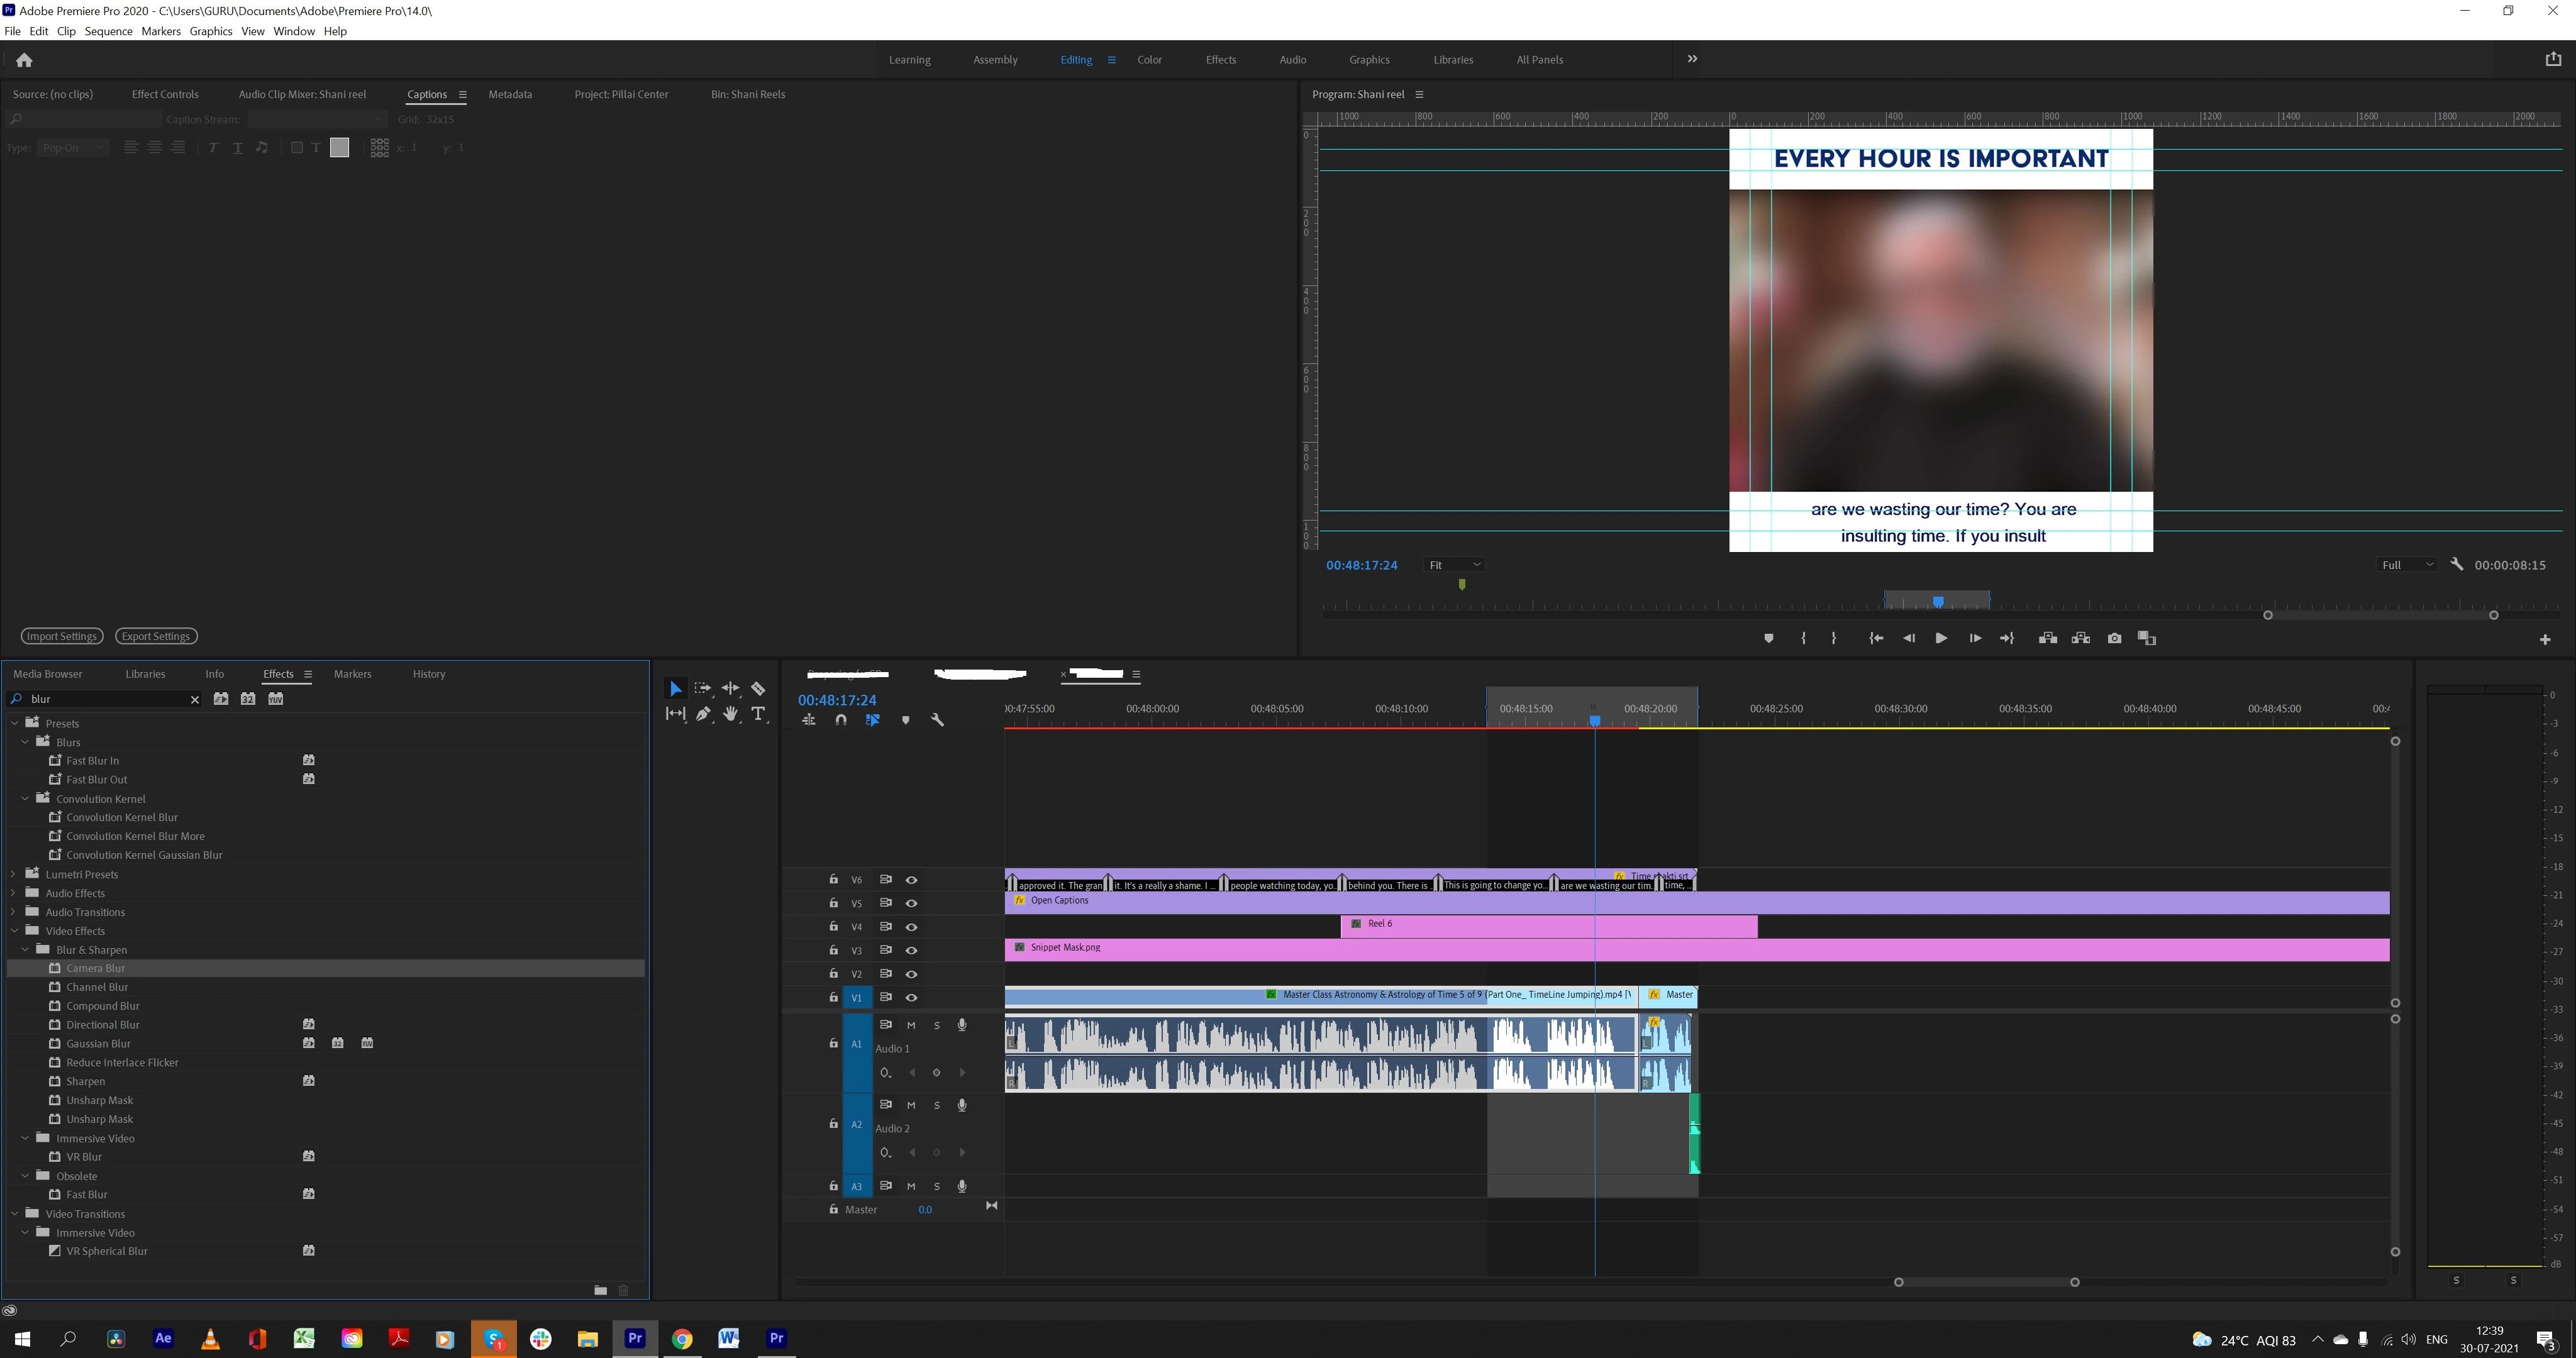The image size is (2576, 1358).
Task: Switch to the Color workspace tab
Action: pos(1149,60)
